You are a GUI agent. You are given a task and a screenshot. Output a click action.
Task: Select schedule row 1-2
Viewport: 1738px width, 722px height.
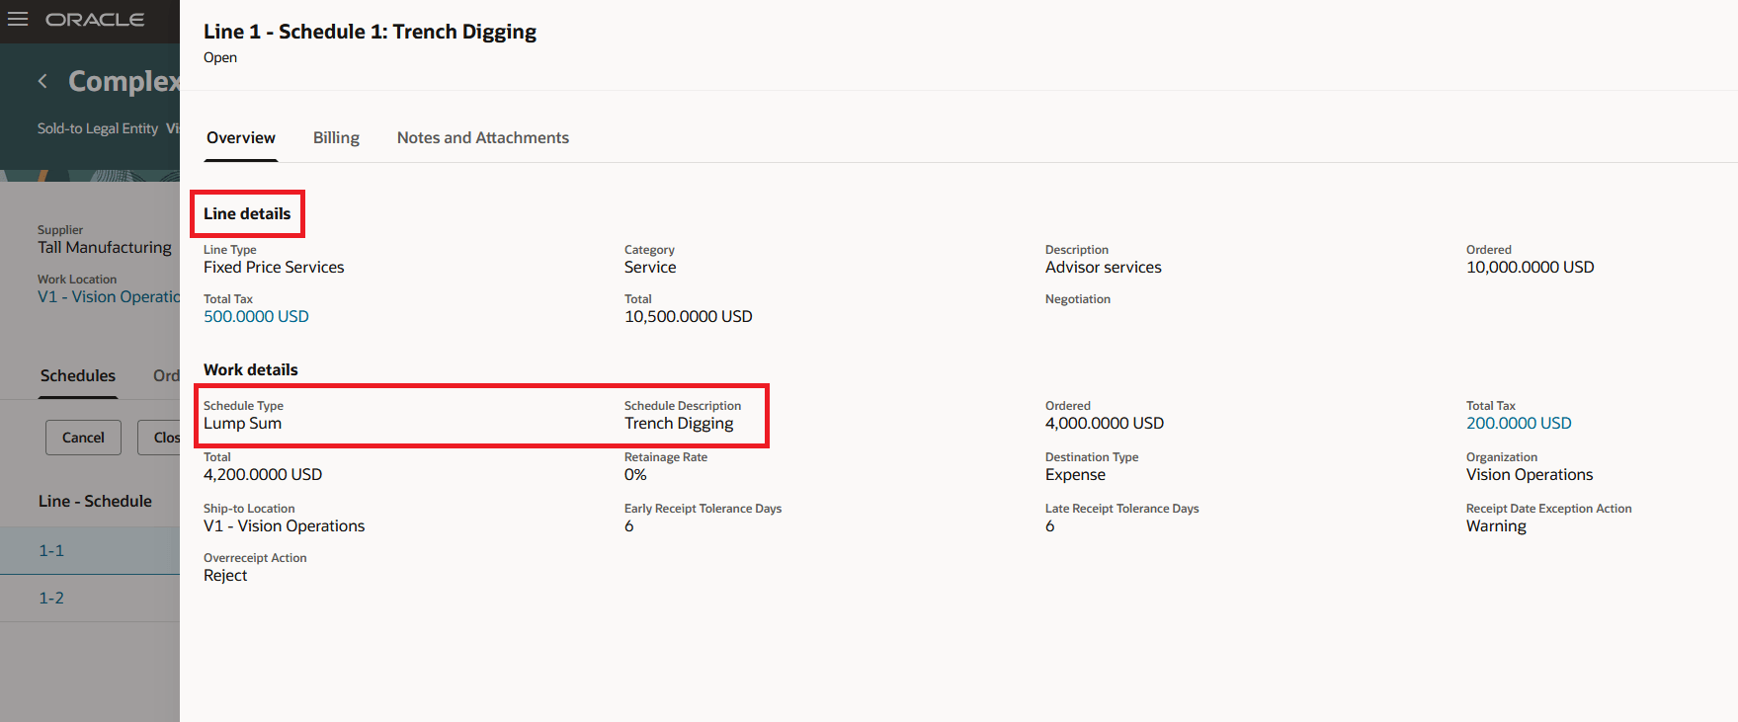[x=90, y=599]
